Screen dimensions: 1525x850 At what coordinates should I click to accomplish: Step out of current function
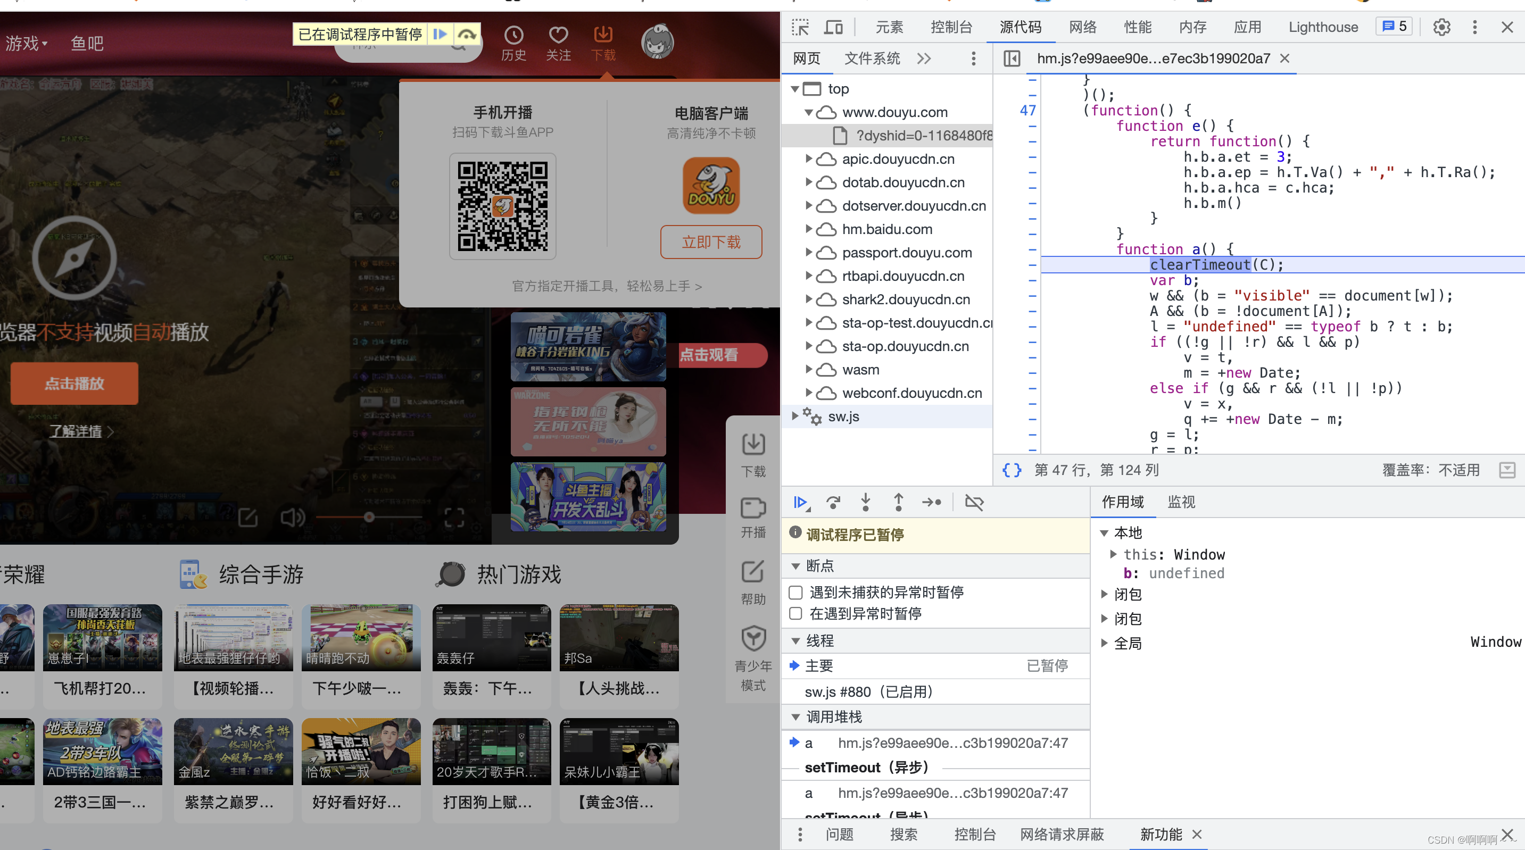pyautogui.click(x=898, y=503)
